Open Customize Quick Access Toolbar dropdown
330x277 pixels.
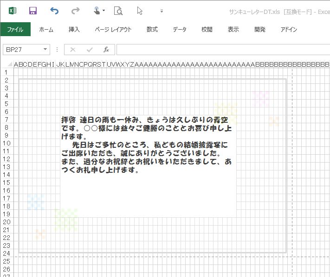[x=162, y=11]
